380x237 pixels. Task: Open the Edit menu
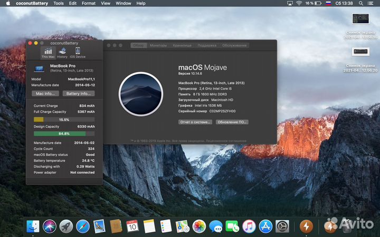pyautogui.click(x=72, y=3)
